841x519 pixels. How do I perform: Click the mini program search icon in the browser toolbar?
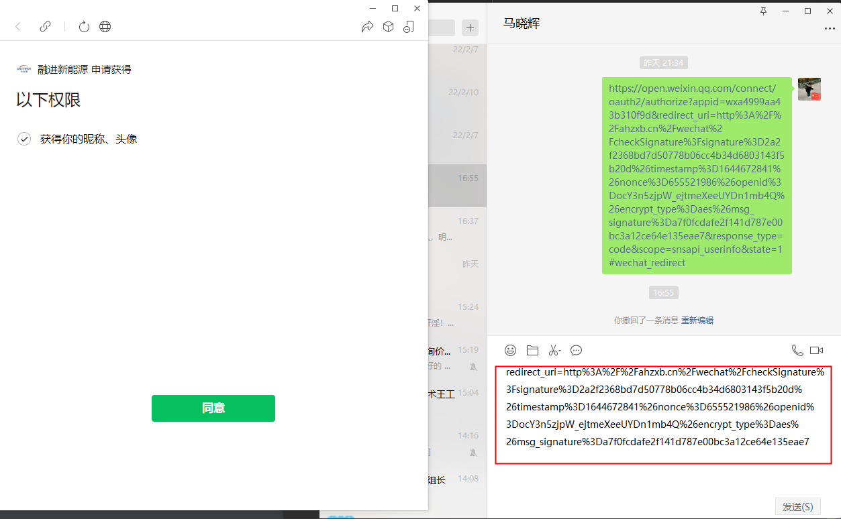409,27
